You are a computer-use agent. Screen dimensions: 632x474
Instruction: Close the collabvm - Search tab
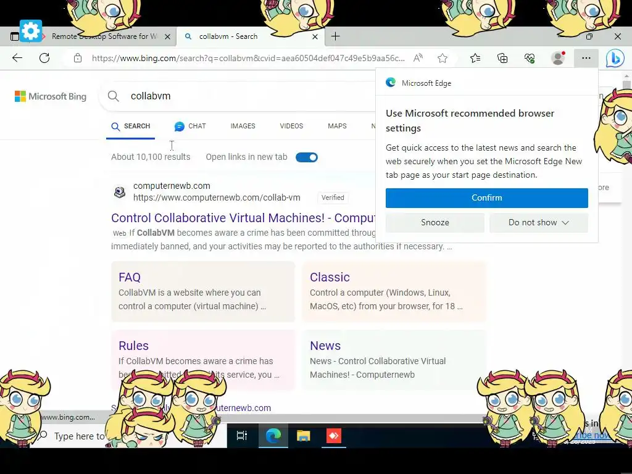315,36
